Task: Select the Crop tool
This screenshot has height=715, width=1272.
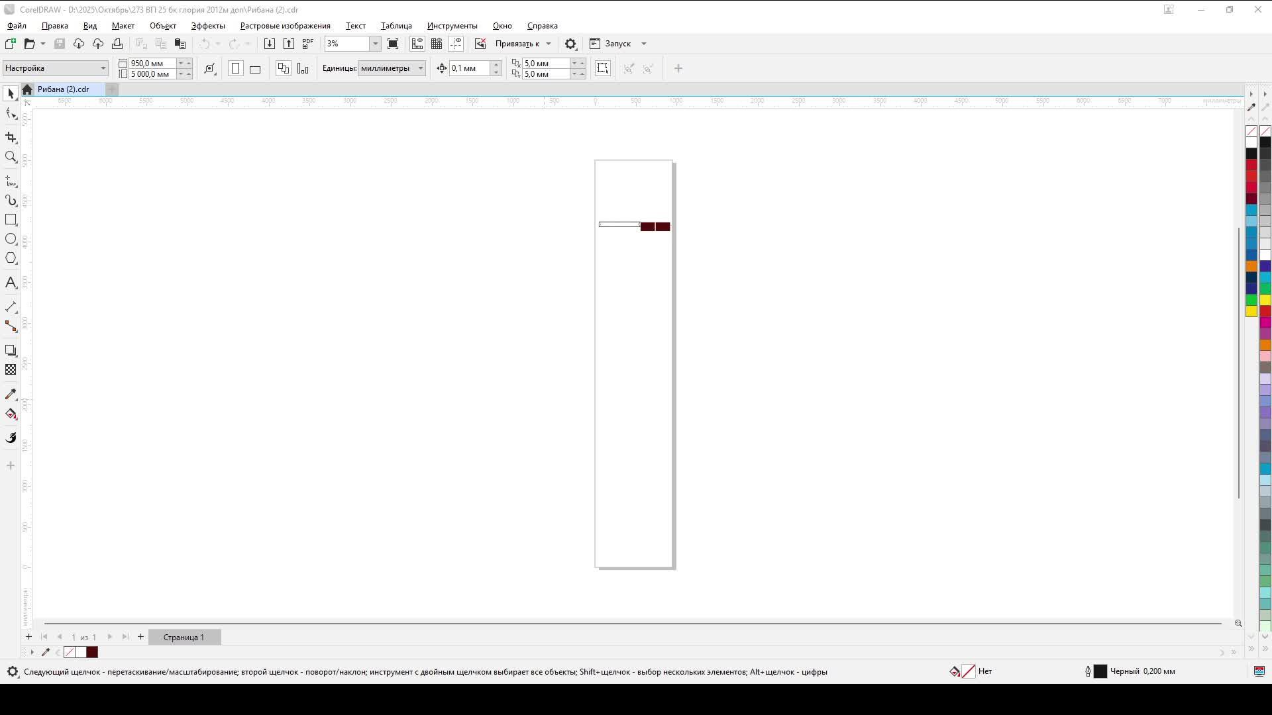Action: [11, 137]
